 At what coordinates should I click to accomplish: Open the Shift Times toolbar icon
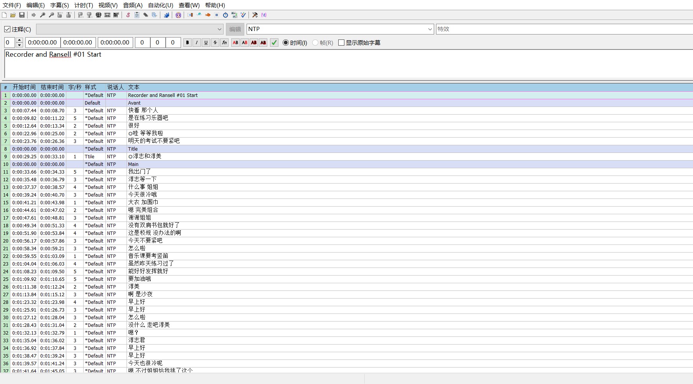(x=190, y=15)
